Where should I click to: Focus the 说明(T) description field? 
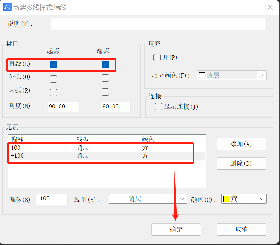point(159,24)
